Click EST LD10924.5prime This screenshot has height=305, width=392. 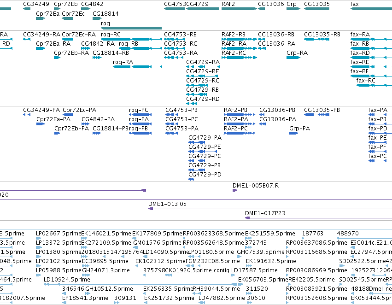pyautogui.click(x=141, y=284)
